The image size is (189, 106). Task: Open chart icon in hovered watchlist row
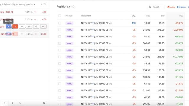[x=29, y=26]
